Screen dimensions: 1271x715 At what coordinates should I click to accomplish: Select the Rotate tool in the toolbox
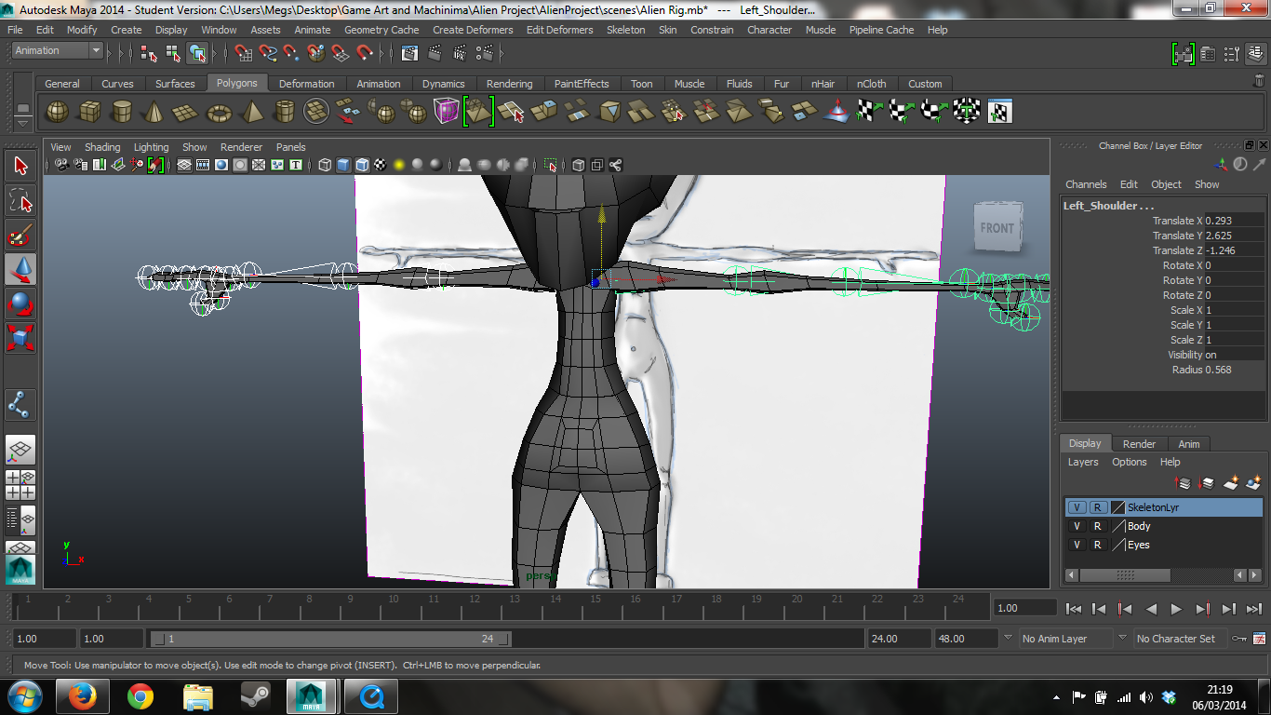pos(20,303)
